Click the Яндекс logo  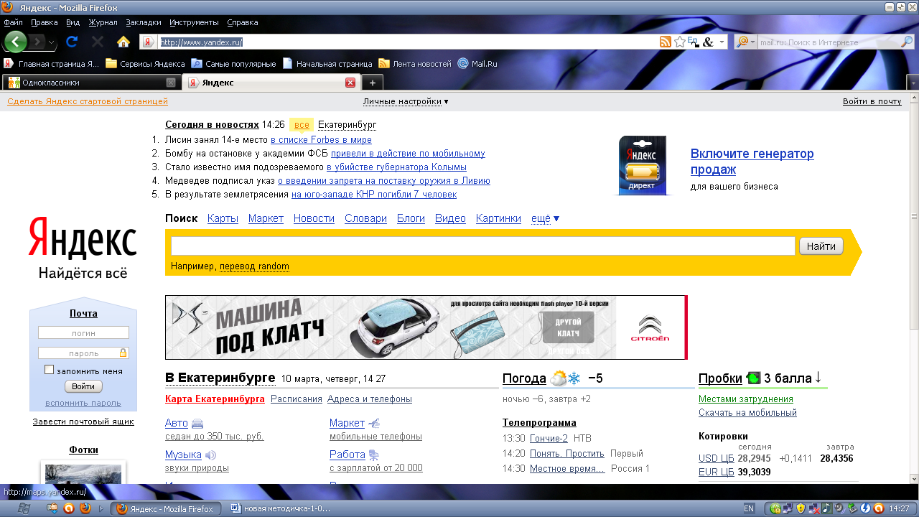pos(83,238)
